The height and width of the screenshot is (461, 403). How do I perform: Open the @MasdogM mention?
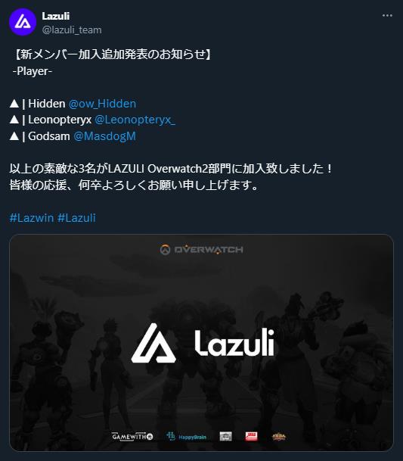[x=104, y=136]
